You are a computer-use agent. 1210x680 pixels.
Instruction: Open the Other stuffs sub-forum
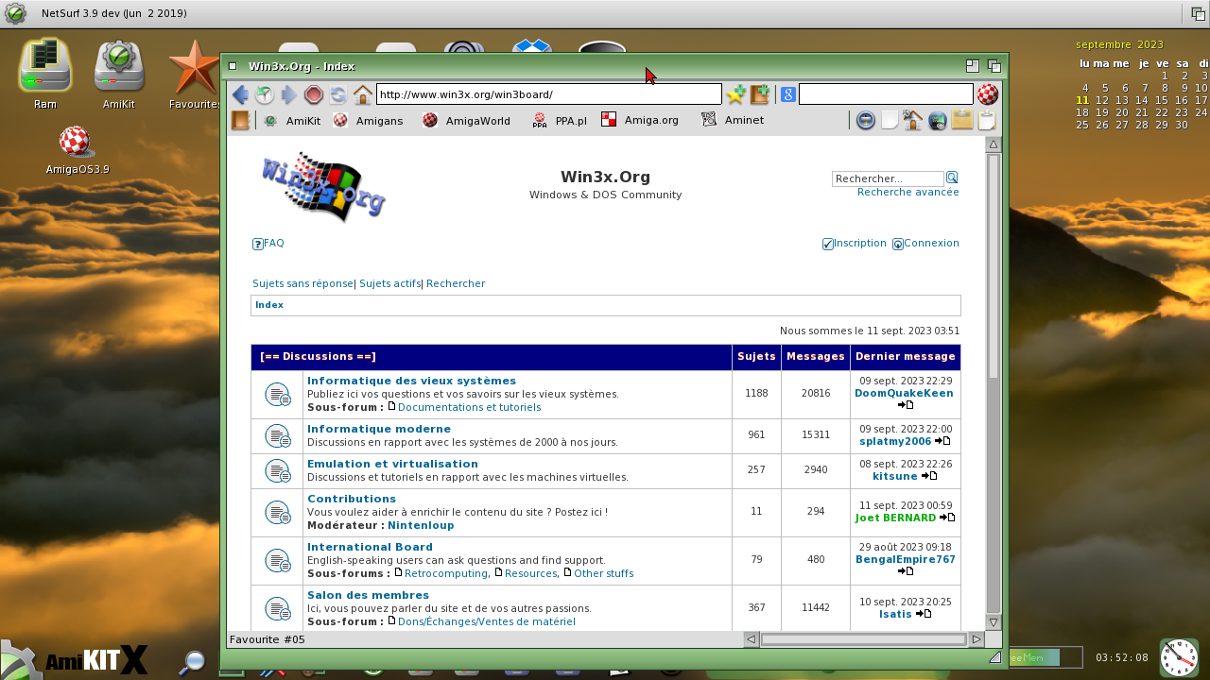tap(603, 573)
